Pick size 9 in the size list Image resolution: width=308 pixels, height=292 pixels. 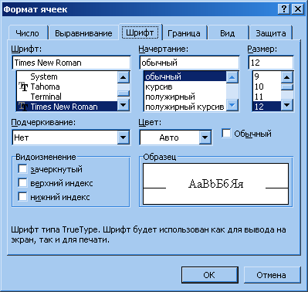(266, 76)
